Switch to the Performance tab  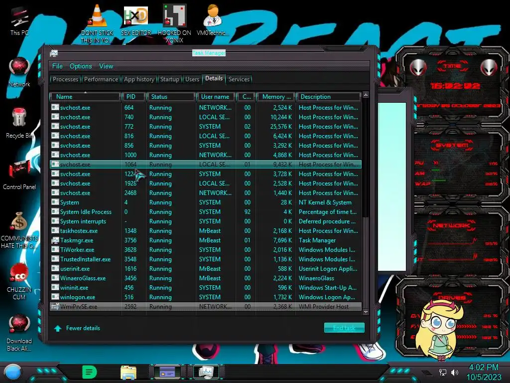tap(101, 79)
